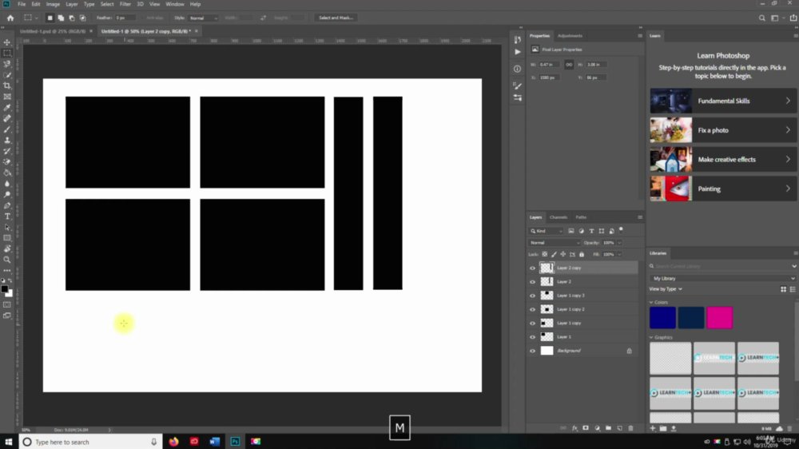This screenshot has width=799, height=449.
Task: Switch to the Channels tab
Action: click(x=559, y=217)
